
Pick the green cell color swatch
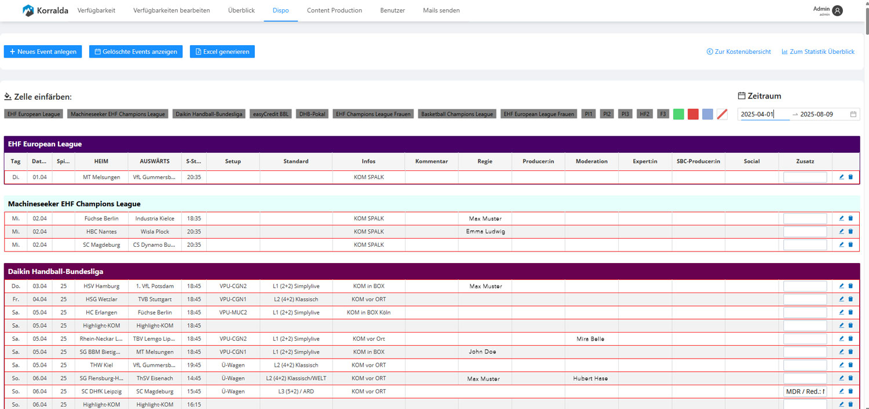coord(678,114)
